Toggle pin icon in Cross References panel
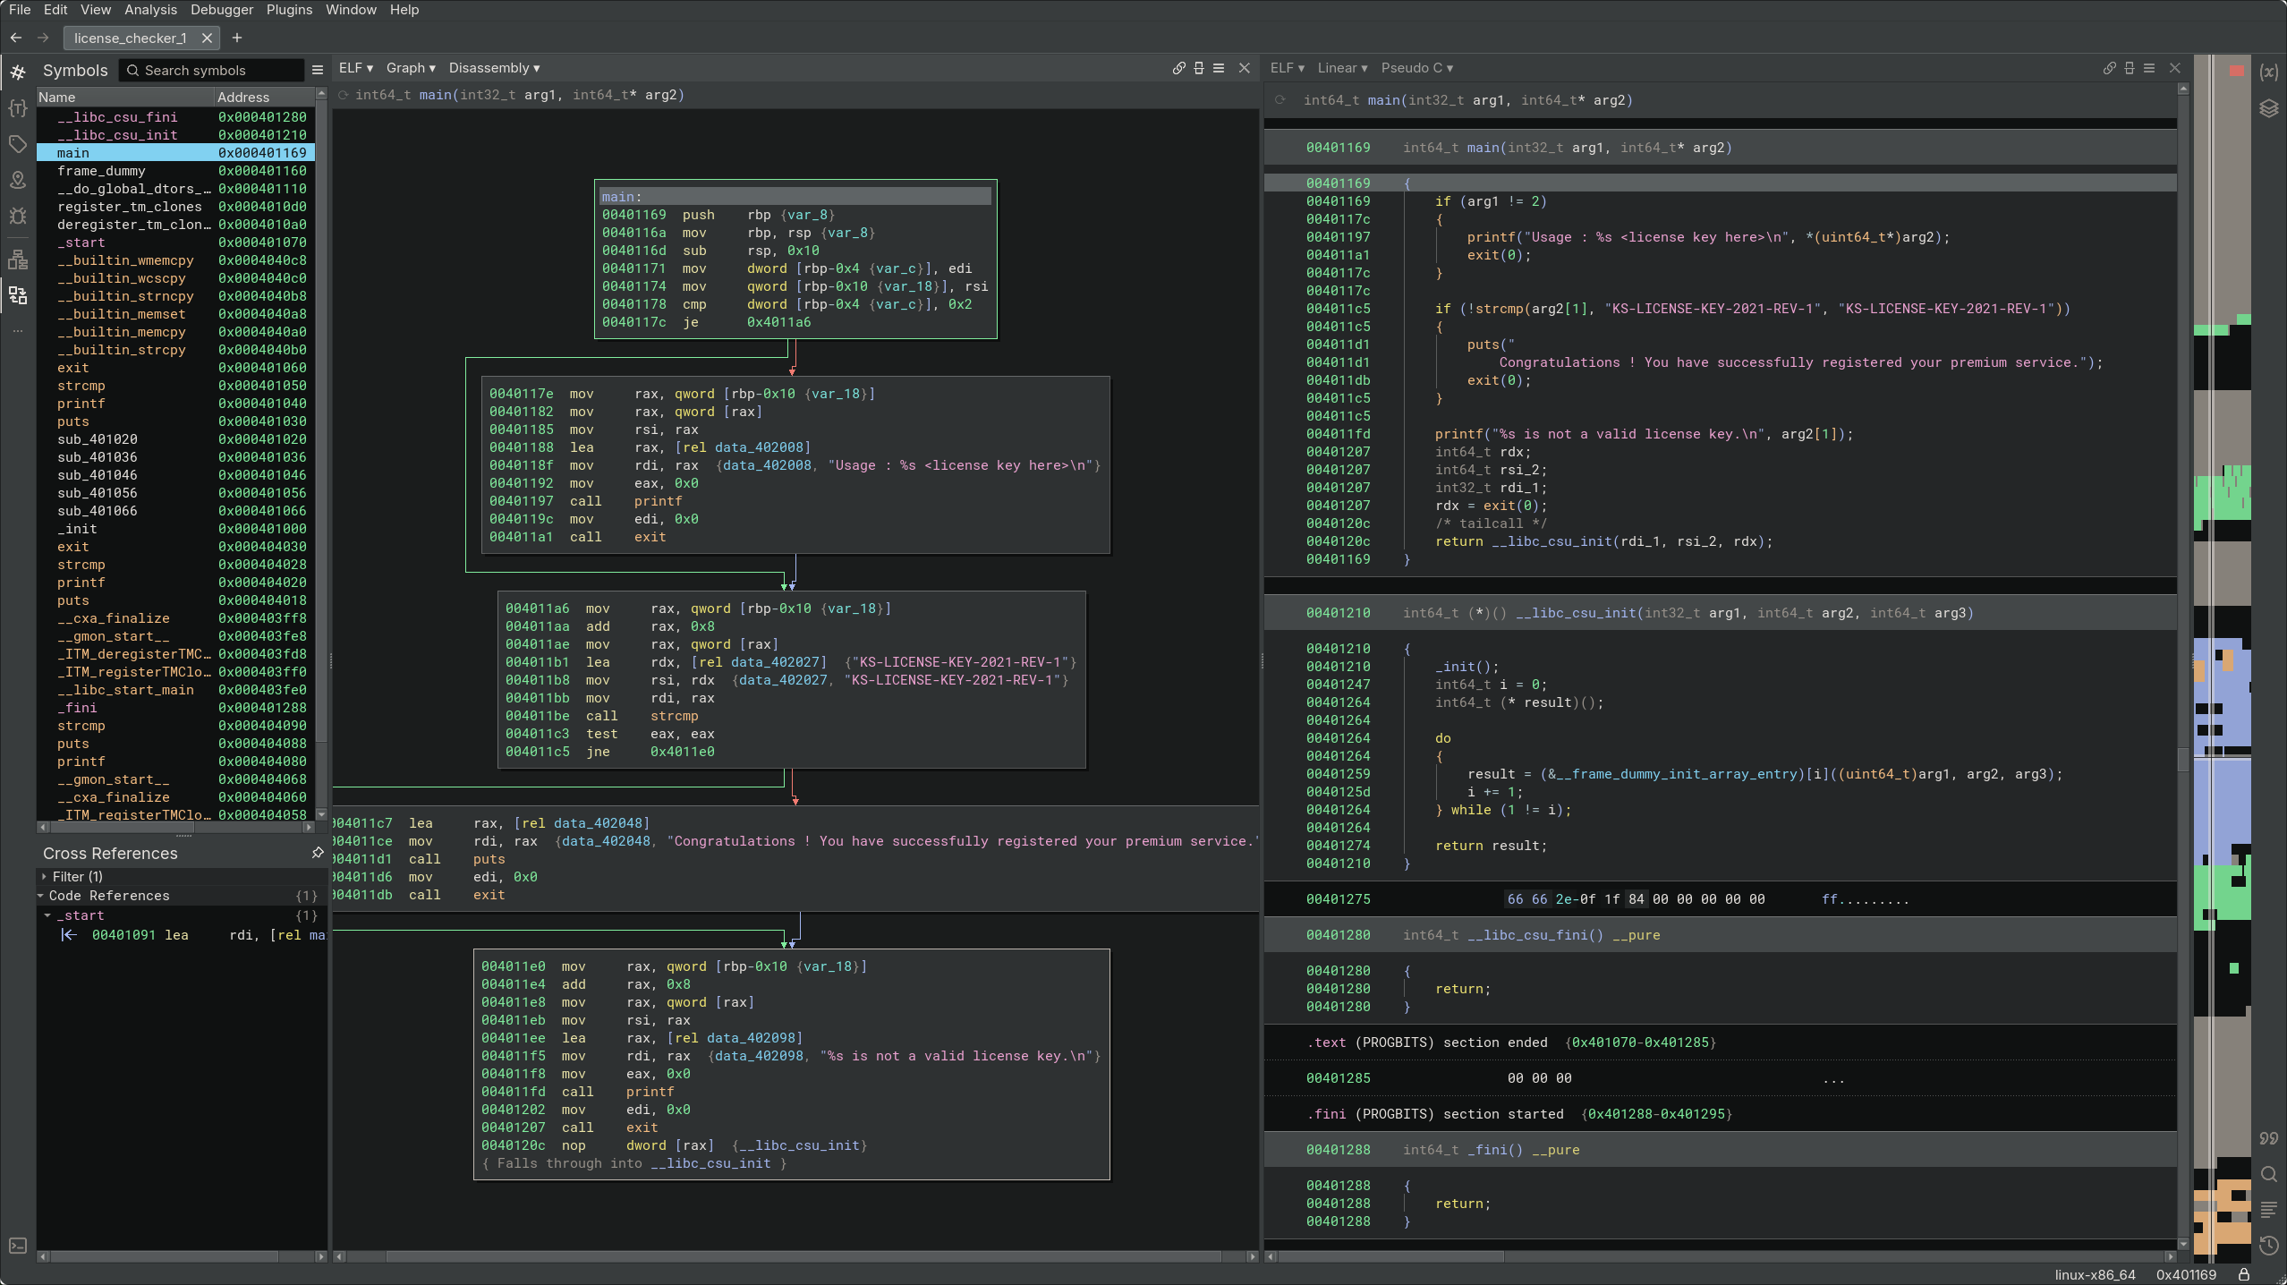Image resolution: width=2287 pixels, height=1285 pixels. [x=317, y=853]
